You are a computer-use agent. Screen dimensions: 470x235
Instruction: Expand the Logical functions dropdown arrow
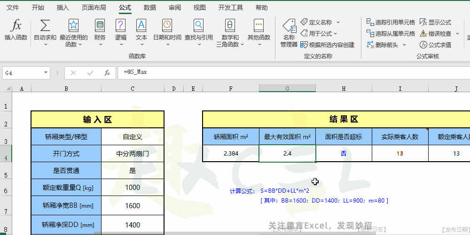tap(121, 44)
